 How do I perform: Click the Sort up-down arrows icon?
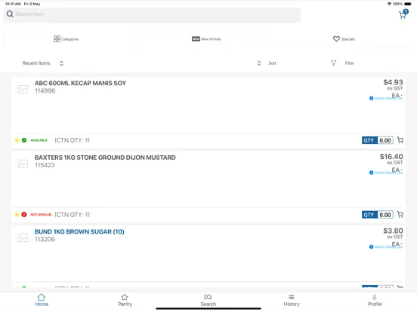click(259, 63)
